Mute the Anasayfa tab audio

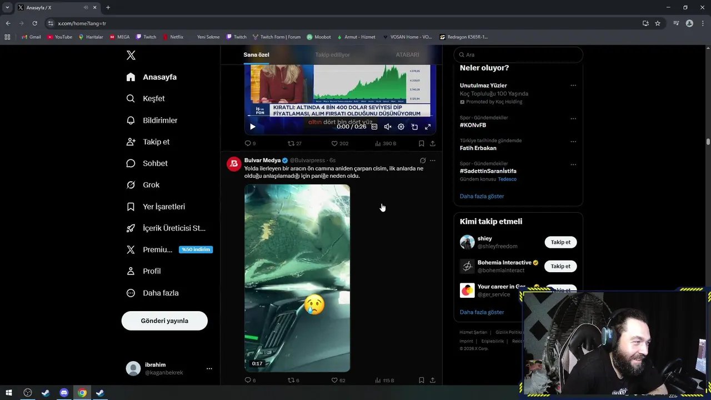pyautogui.click(x=86, y=8)
